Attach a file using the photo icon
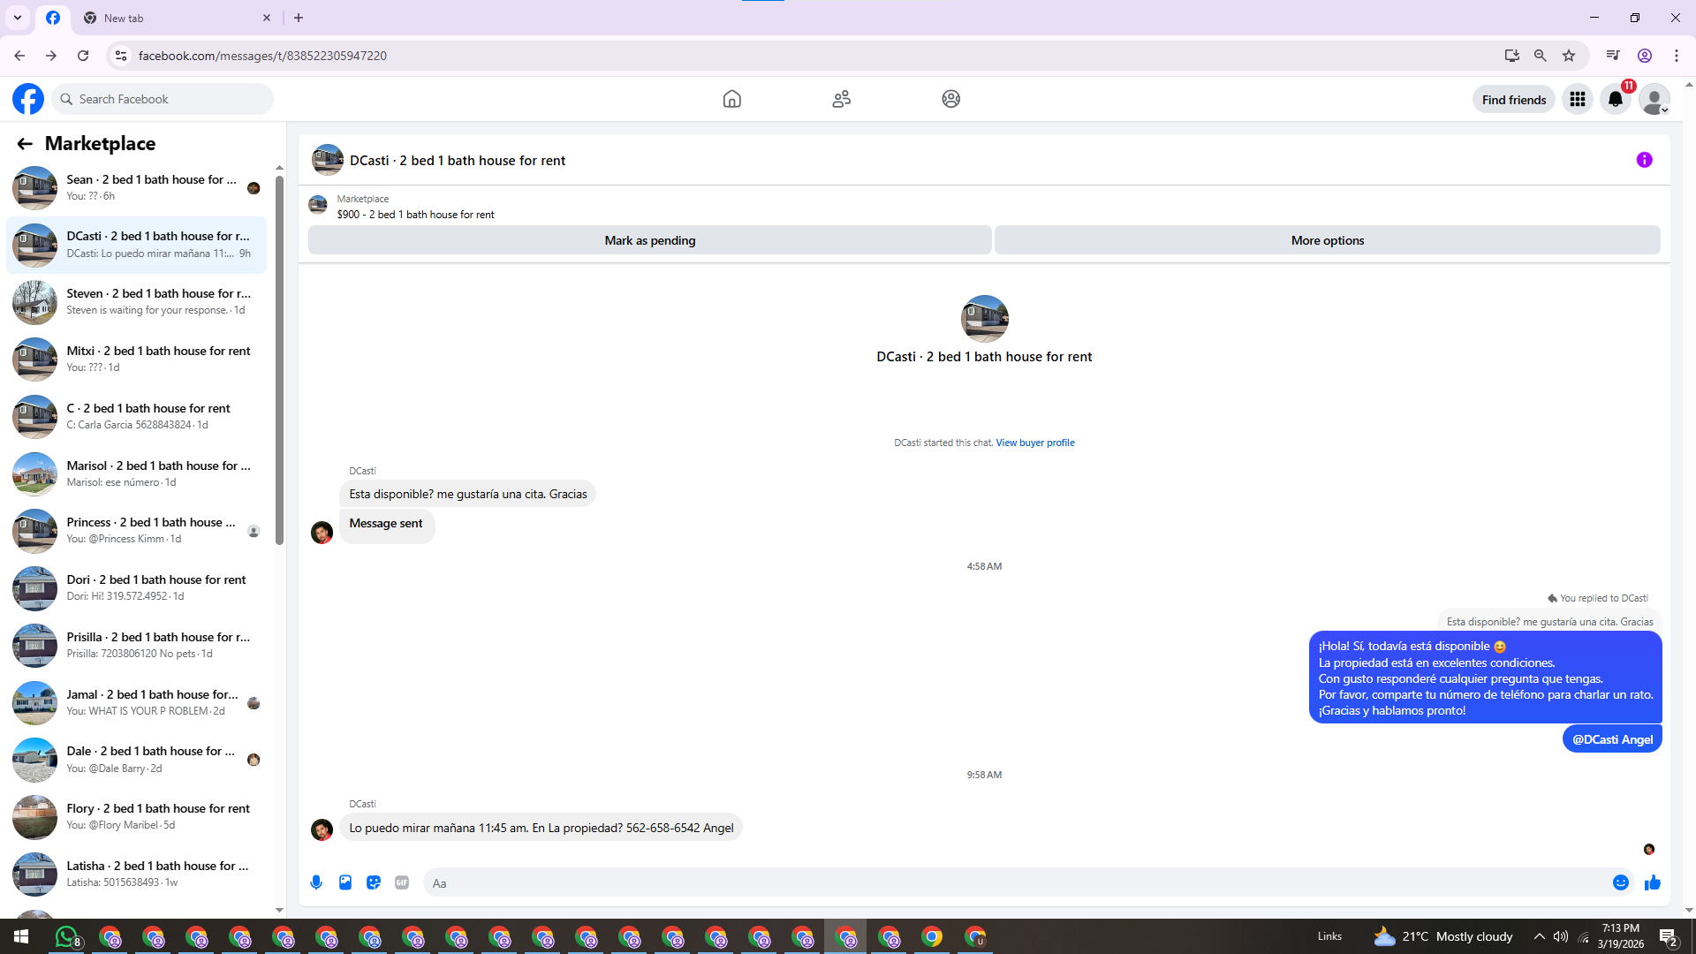 tap(345, 882)
